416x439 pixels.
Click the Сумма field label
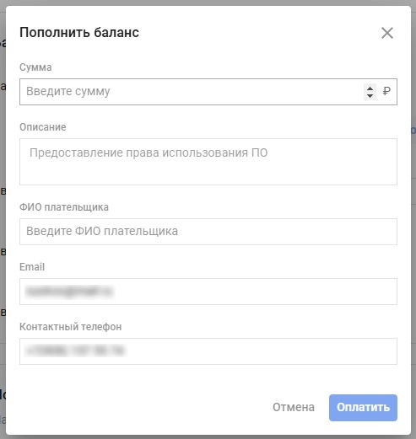pyautogui.click(x=35, y=67)
